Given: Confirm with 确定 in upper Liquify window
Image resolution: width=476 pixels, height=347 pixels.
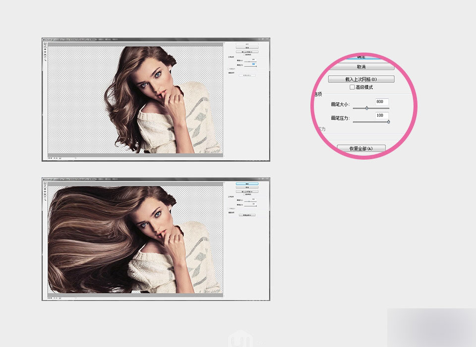Looking at the screenshot, I should click(x=247, y=44).
